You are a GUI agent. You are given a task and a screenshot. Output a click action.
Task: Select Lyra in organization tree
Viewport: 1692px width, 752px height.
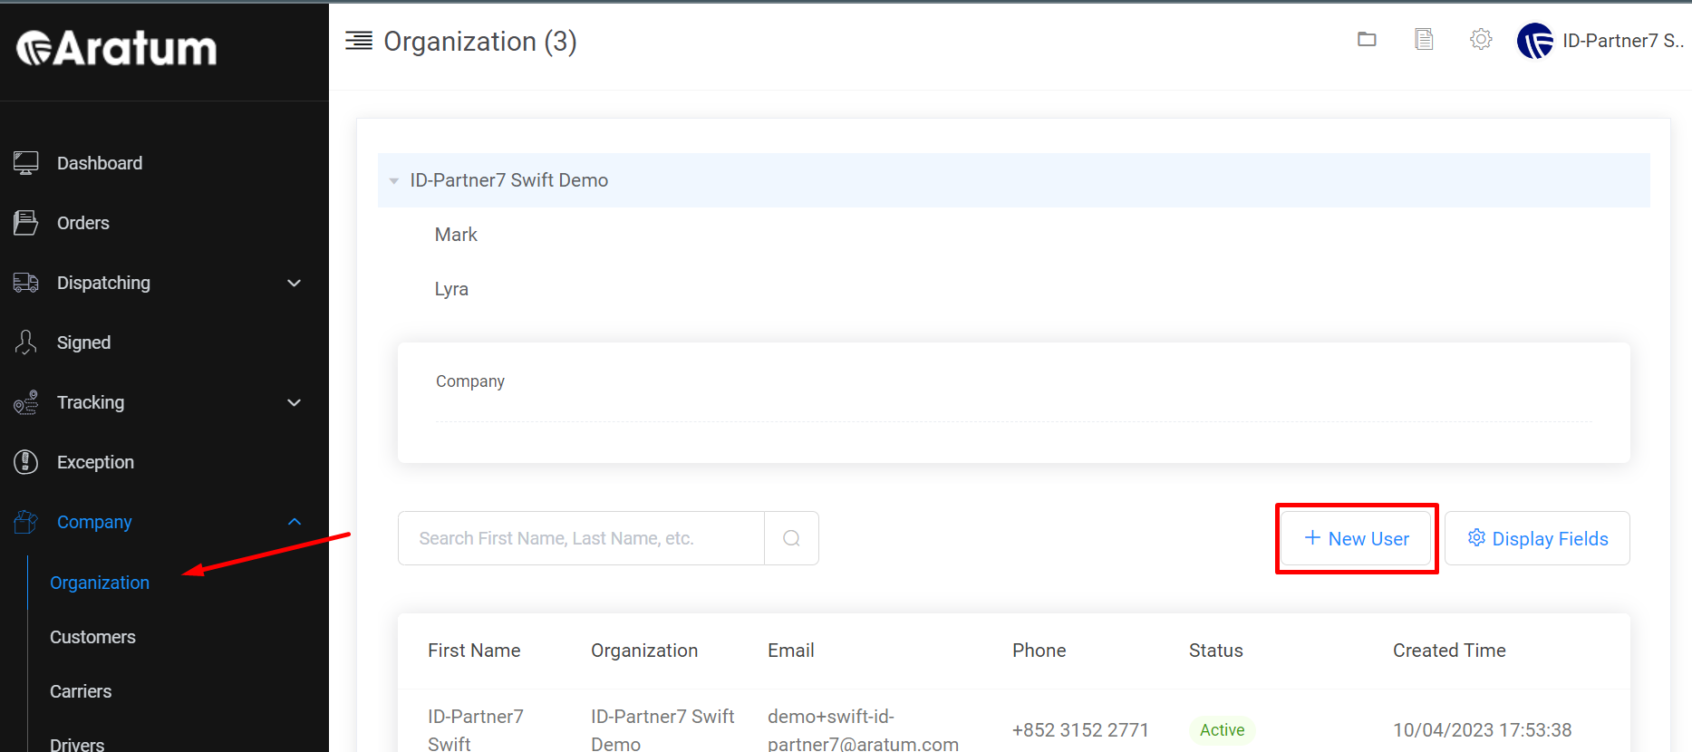[451, 289]
